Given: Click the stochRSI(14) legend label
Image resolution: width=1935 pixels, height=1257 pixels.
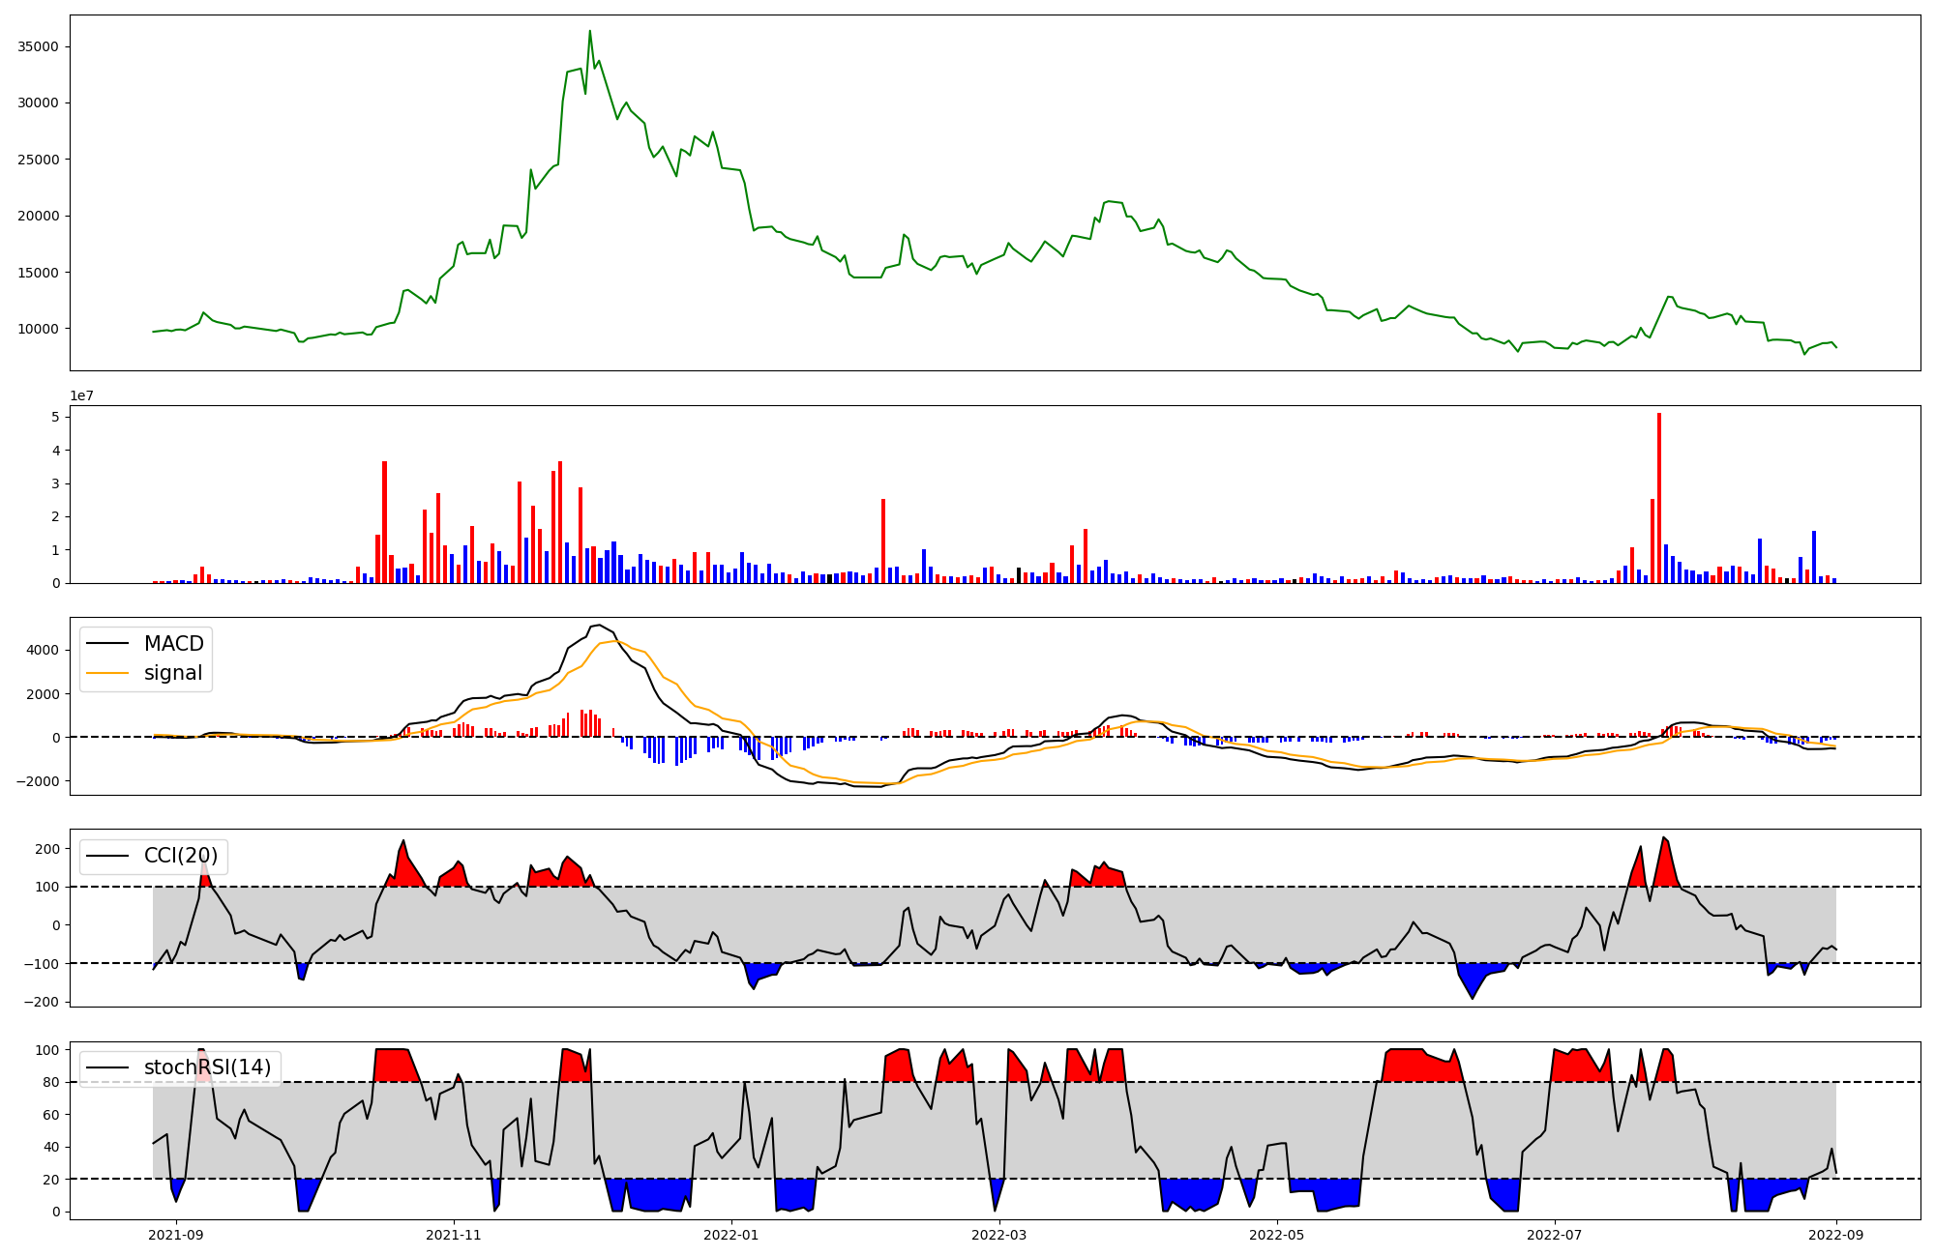Looking at the screenshot, I should click(207, 1067).
